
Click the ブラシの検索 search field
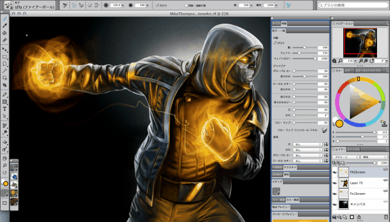click(353, 5)
